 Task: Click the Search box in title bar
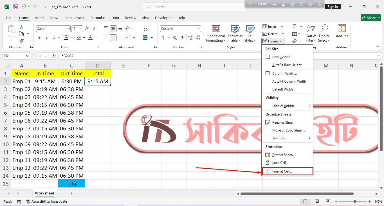click(x=194, y=7)
